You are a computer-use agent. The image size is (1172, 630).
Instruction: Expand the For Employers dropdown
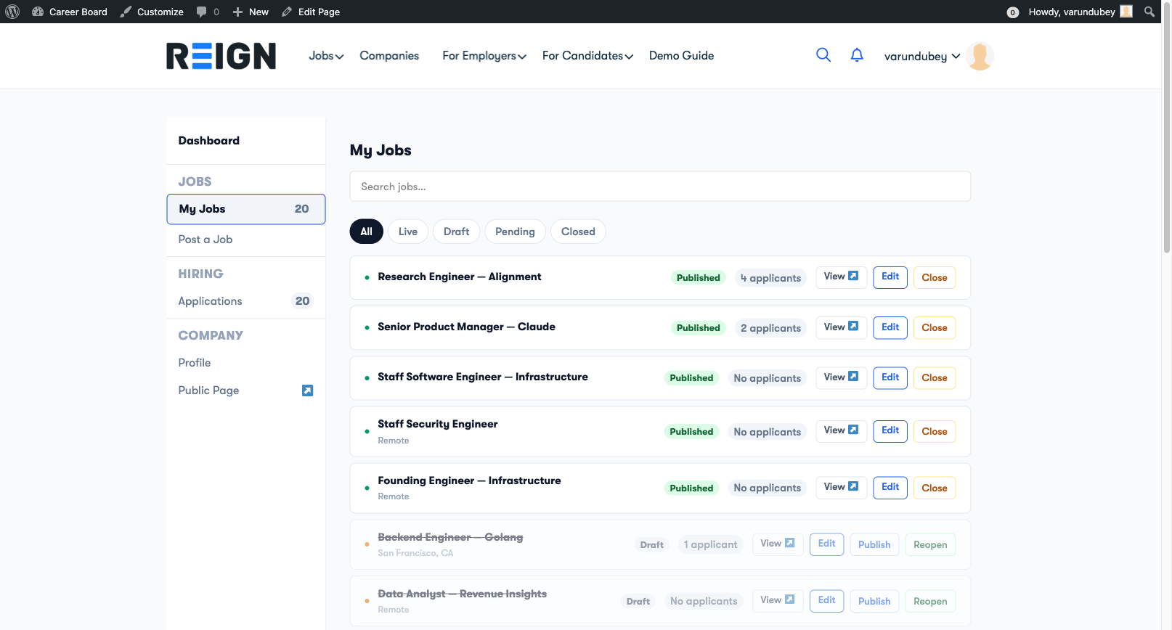click(484, 56)
